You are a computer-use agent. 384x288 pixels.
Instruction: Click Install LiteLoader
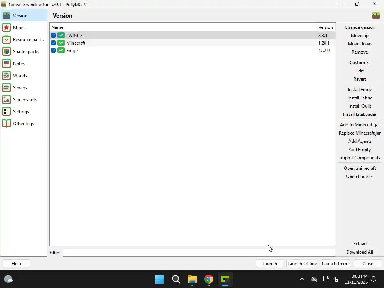(x=360, y=114)
